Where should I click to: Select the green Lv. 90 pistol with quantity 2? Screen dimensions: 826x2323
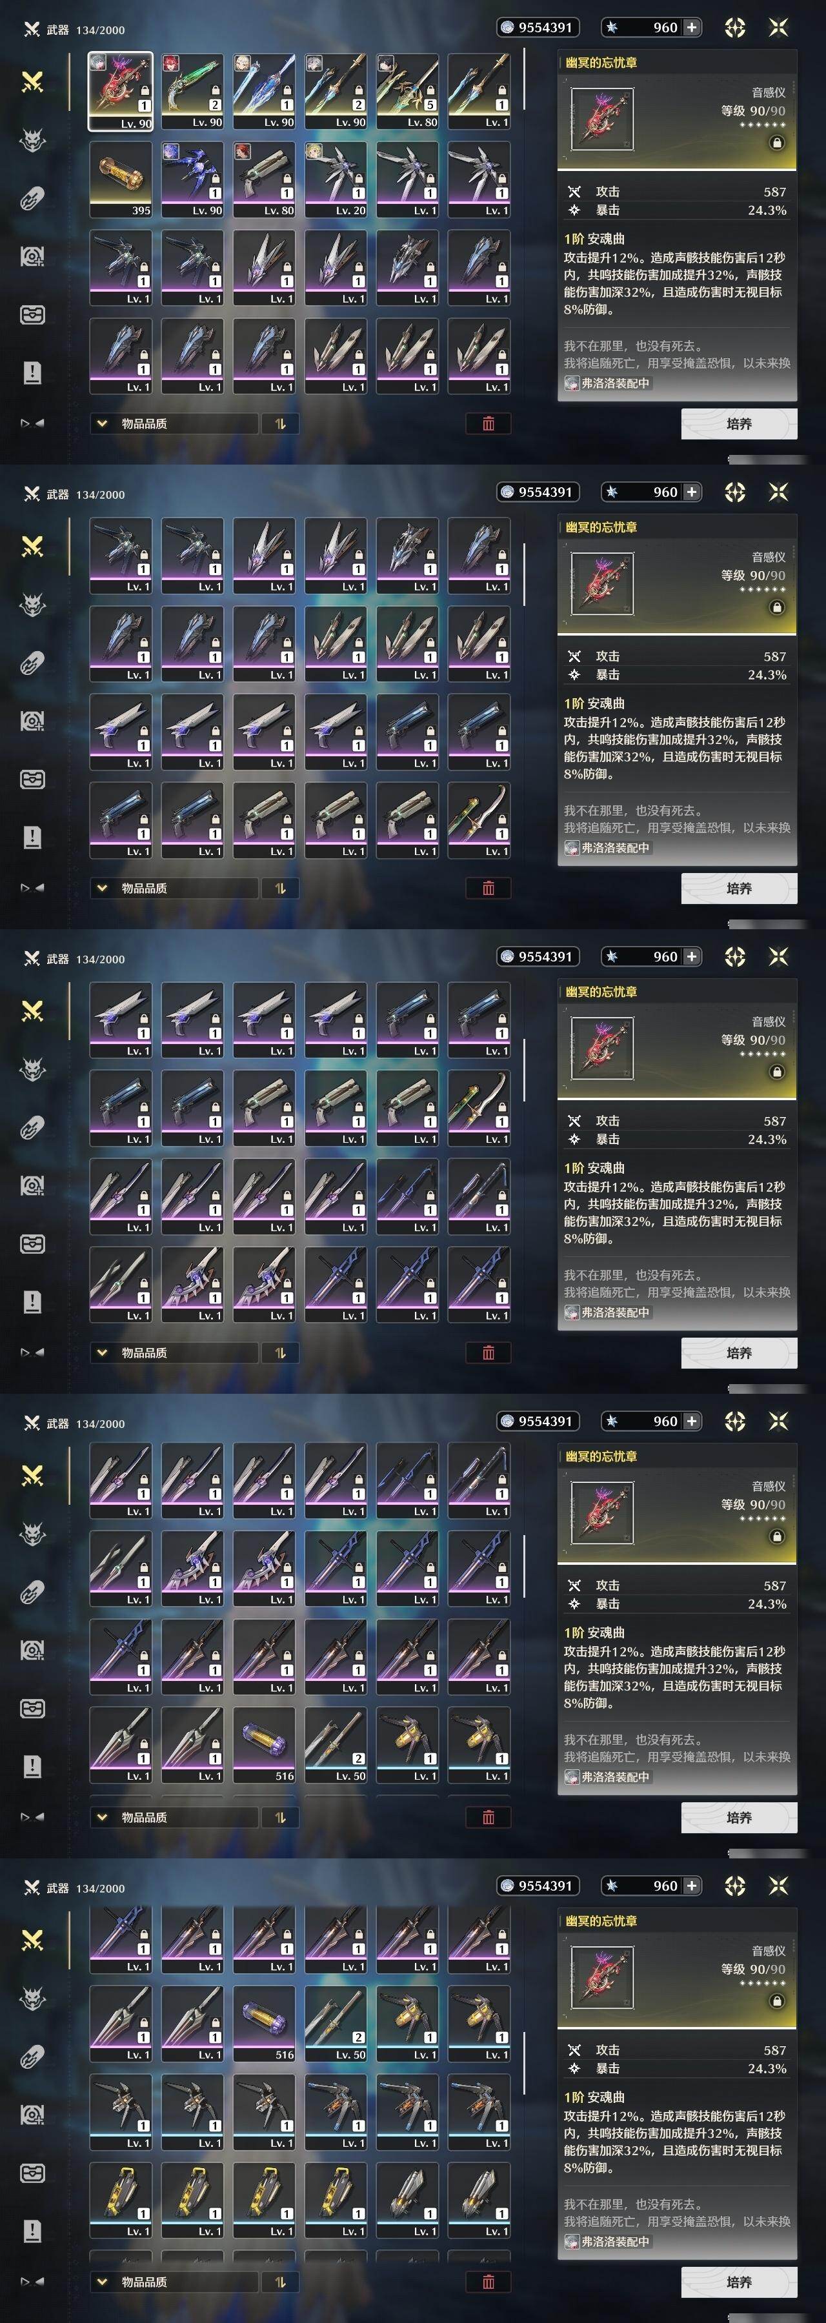tap(192, 90)
